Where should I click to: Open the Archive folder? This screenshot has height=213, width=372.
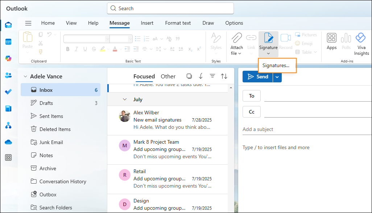(x=61, y=168)
